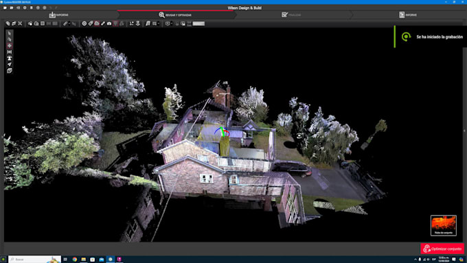The height and width of the screenshot is (263, 467).
Task: Click the open-folder icon in top quick-access row
Action: [x=12, y=8]
